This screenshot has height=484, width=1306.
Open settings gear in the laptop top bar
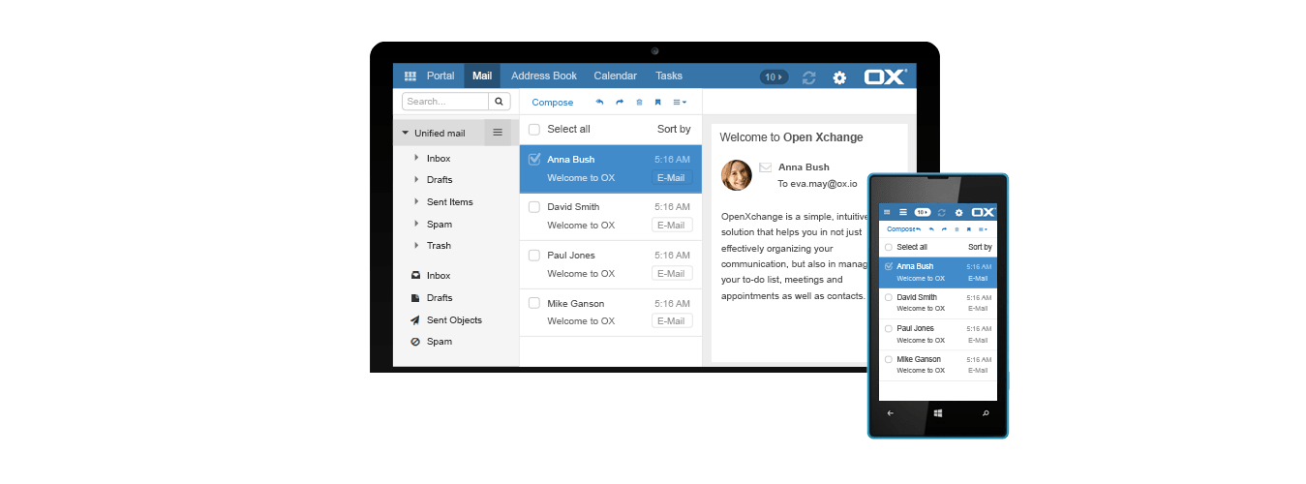[x=839, y=77]
